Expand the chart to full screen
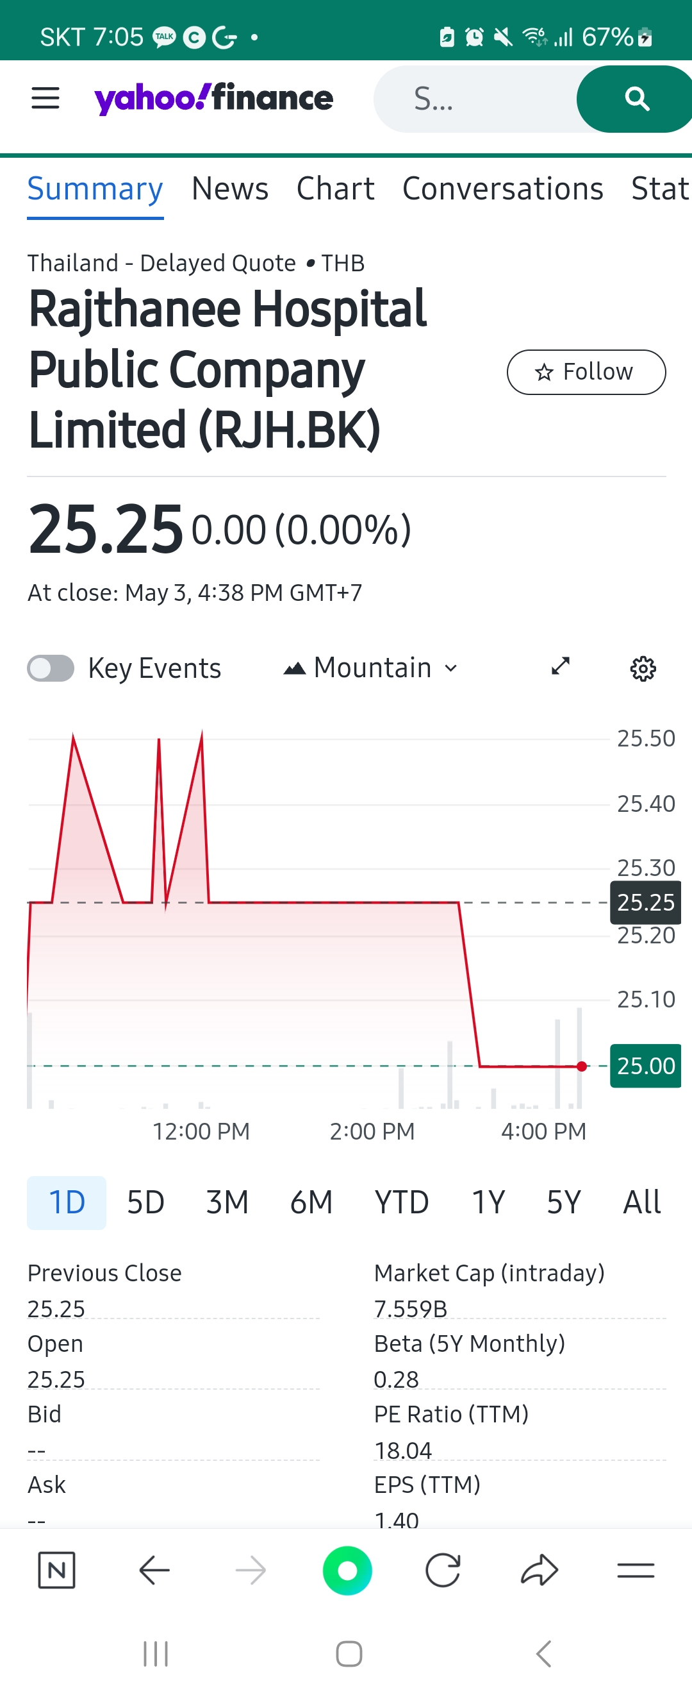This screenshot has height=1693, width=692. click(560, 666)
